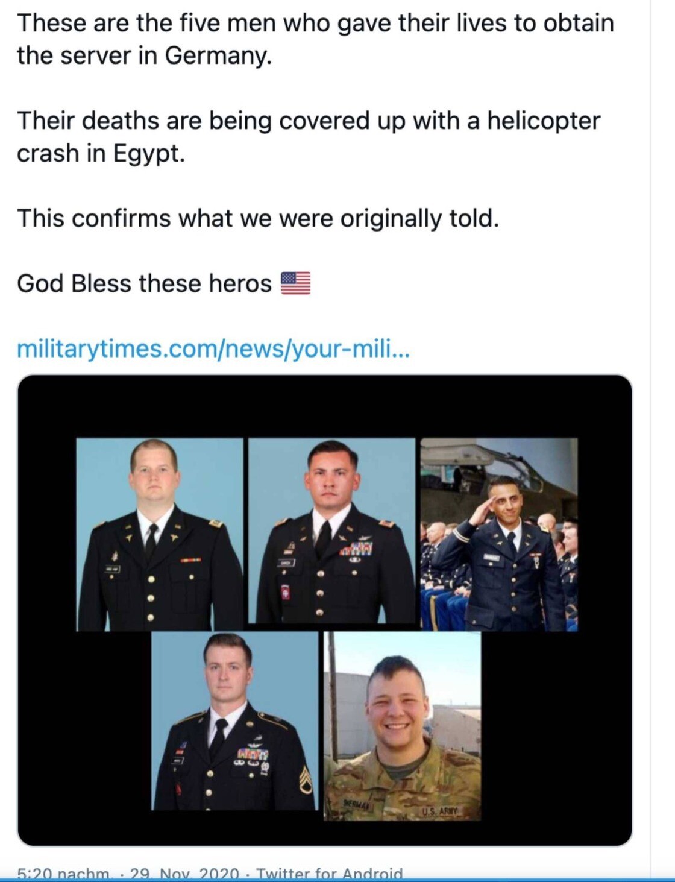Click the "These are the five men" sentence

315,39
